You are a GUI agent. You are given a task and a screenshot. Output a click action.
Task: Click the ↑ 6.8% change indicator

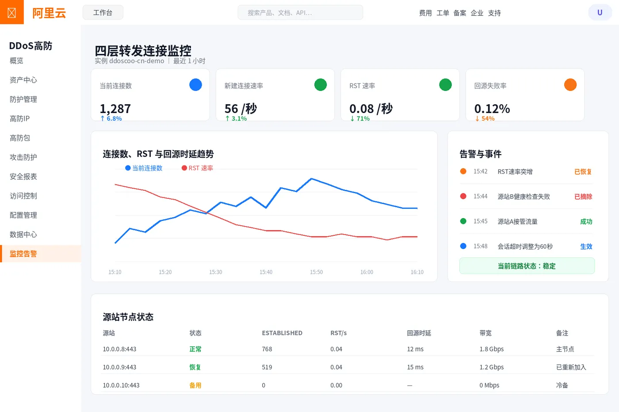click(x=111, y=118)
